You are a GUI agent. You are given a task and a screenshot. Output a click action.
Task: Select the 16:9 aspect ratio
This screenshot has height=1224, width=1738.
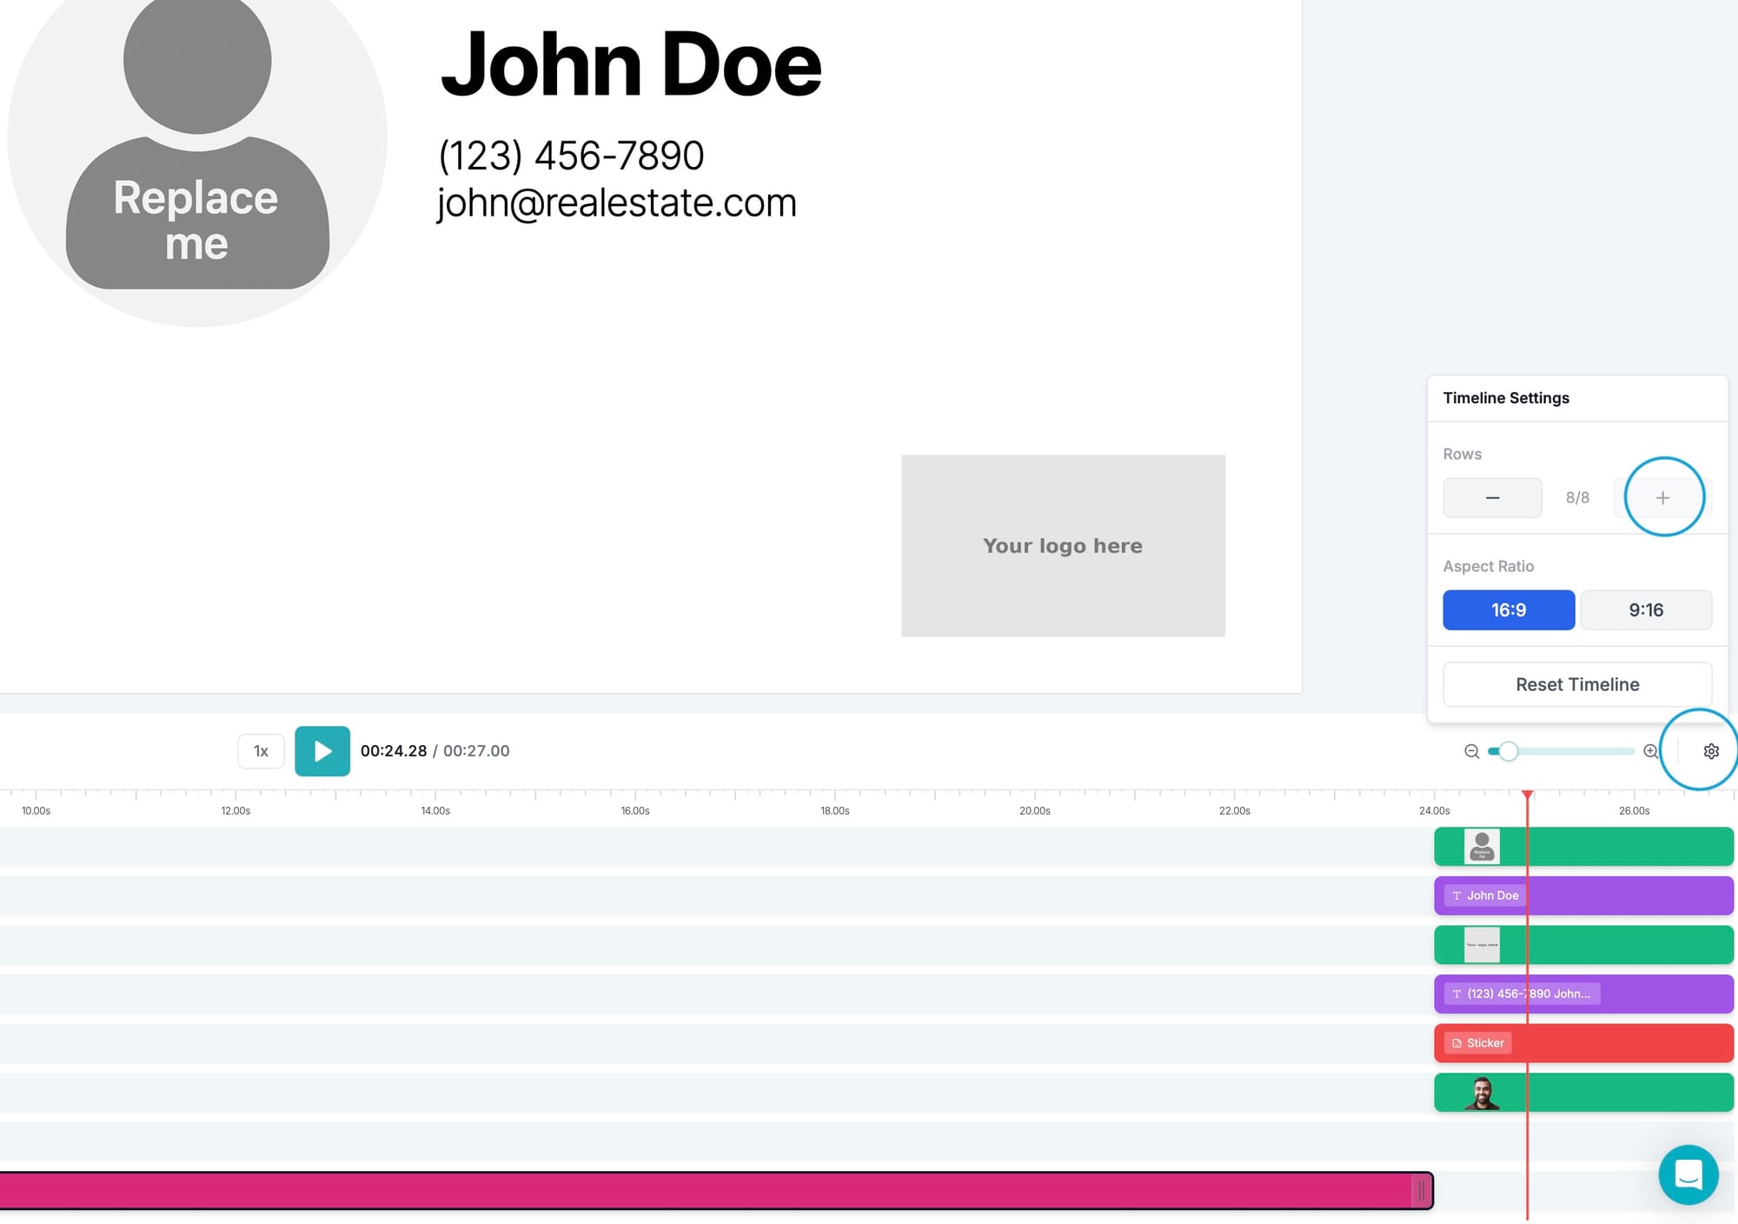tap(1508, 610)
